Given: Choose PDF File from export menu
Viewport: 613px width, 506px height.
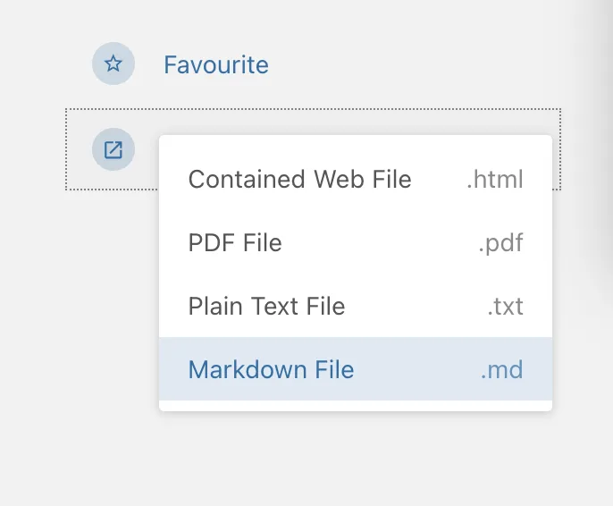Looking at the screenshot, I should (235, 242).
